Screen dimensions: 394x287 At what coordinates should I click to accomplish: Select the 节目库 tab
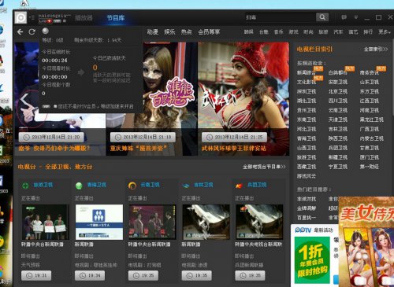(x=116, y=18)
